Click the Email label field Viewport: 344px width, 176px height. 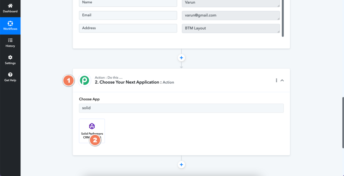[x=128, y=15]
